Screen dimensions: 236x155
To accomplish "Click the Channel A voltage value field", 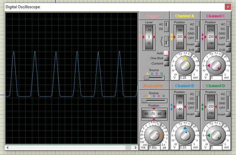I will click(185, 78).
